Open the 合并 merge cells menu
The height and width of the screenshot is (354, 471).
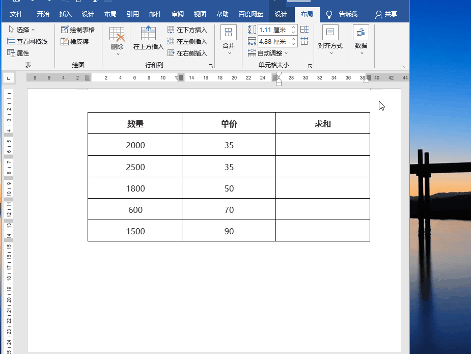(229, 40)
